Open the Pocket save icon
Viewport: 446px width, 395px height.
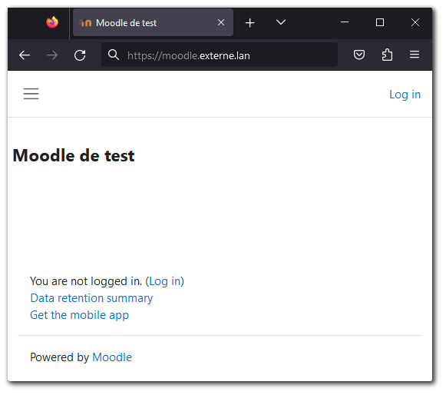coord(359,55)
